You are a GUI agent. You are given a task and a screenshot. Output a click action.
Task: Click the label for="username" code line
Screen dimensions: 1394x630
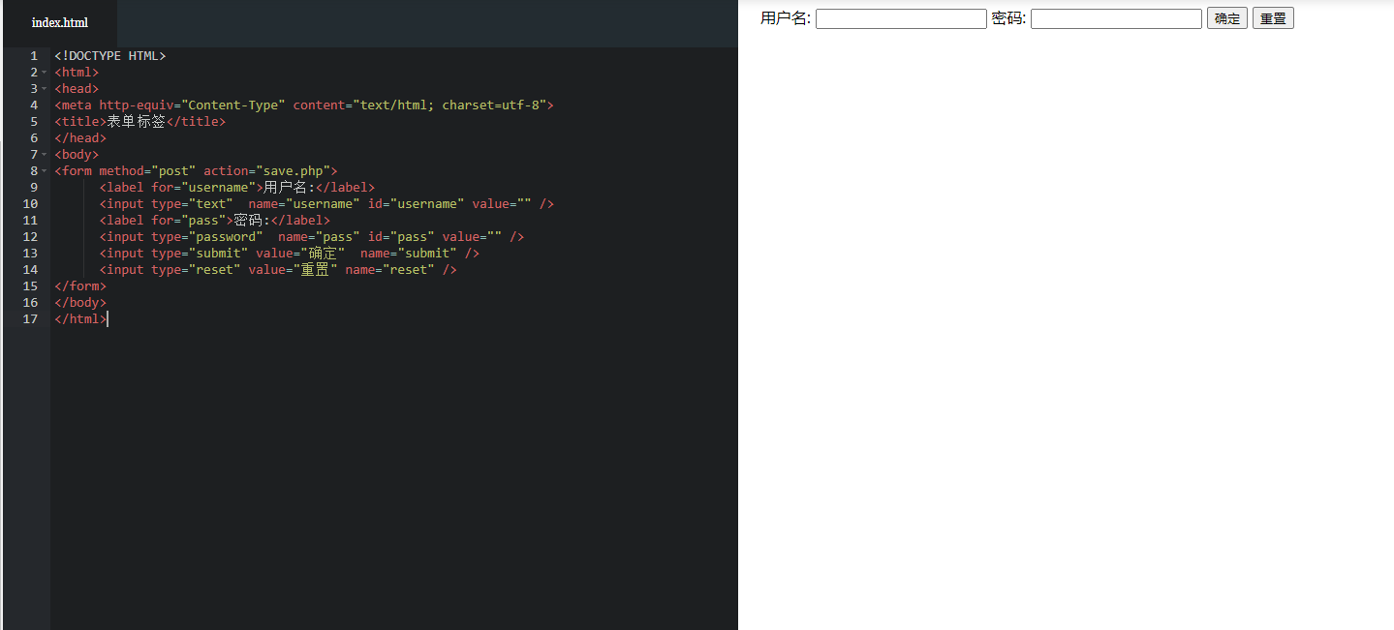[236, 188]
